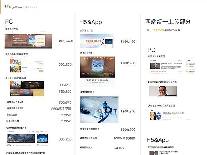Click the 首页项目图片 label

(x=86, y=53)
